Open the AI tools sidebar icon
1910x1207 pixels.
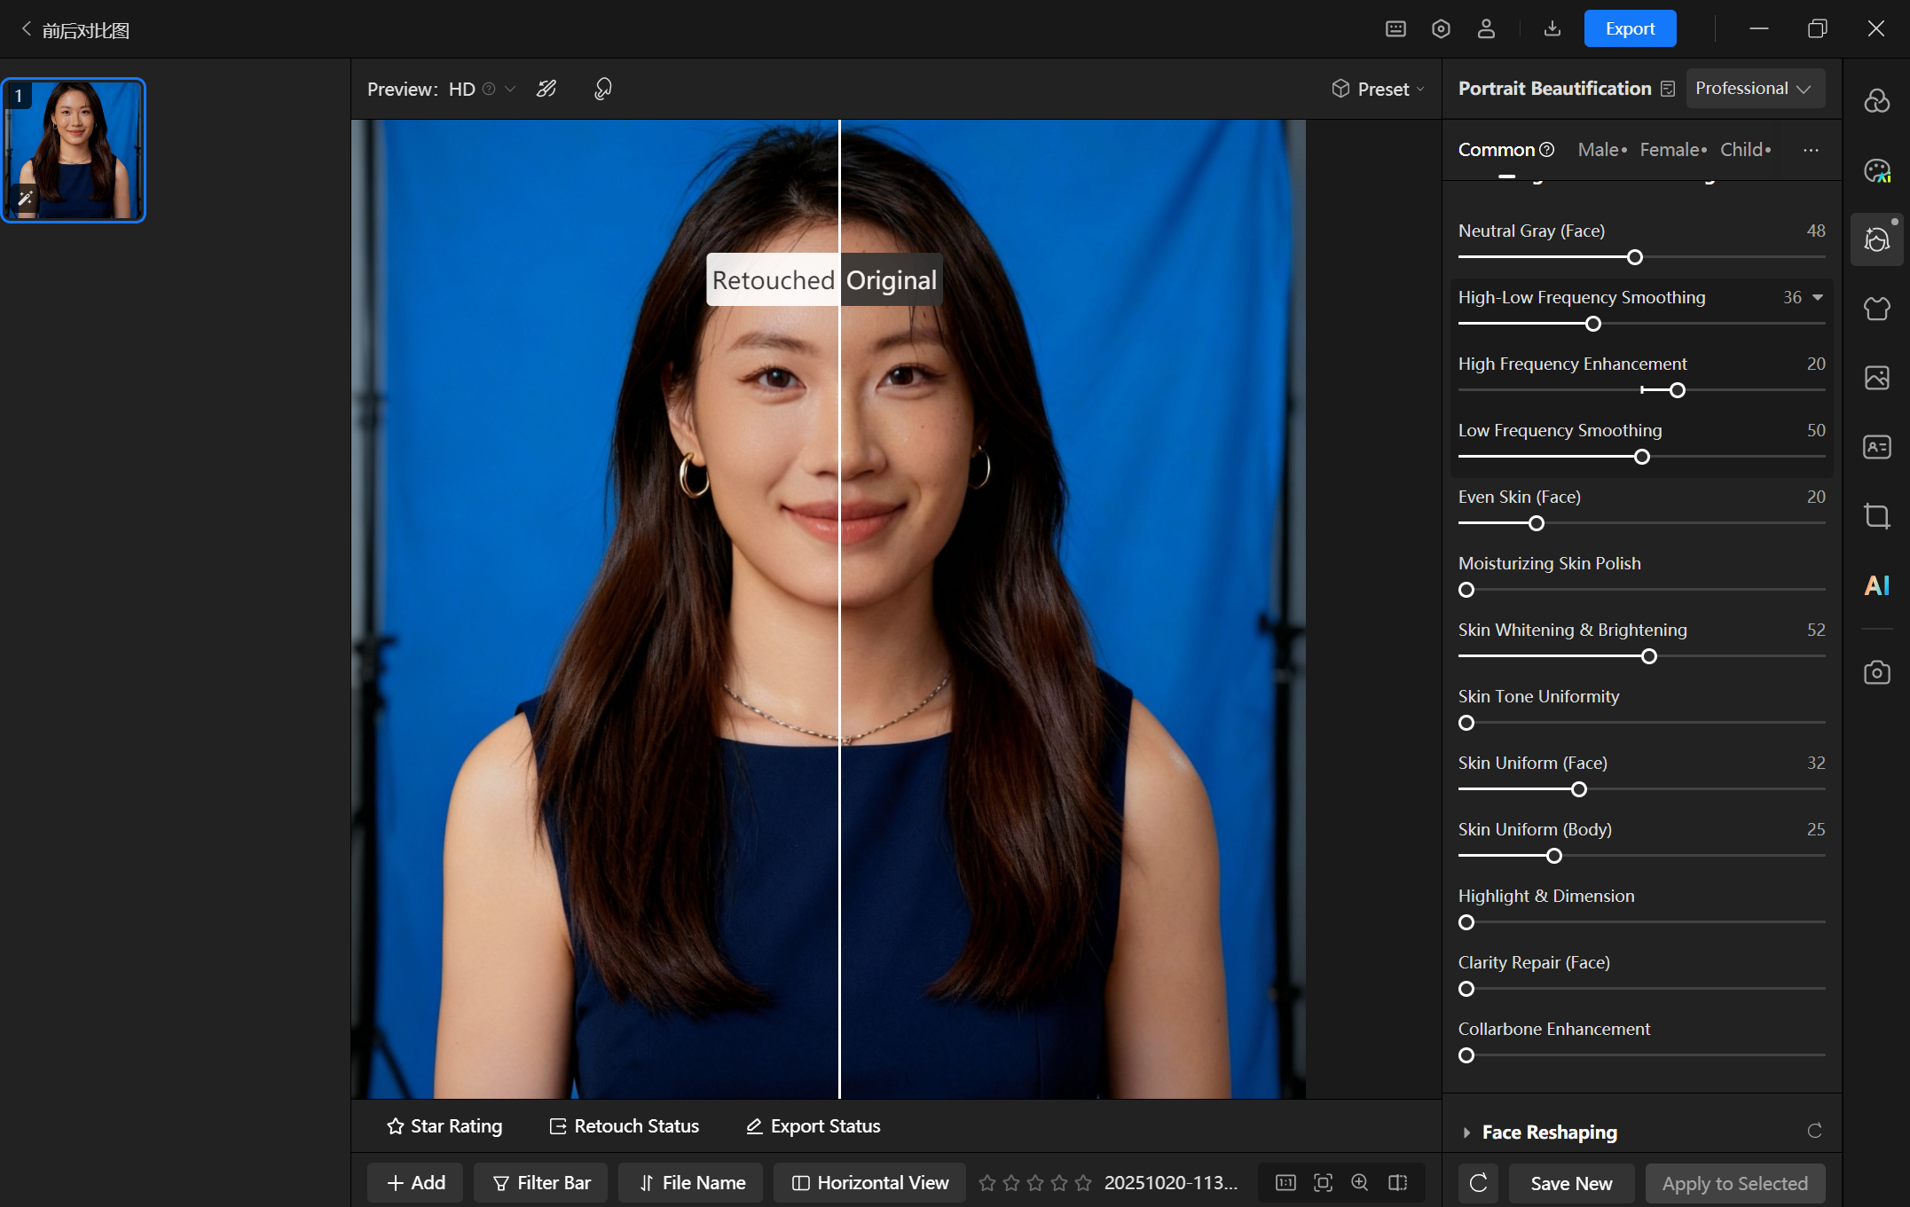tap(1876, 585)
